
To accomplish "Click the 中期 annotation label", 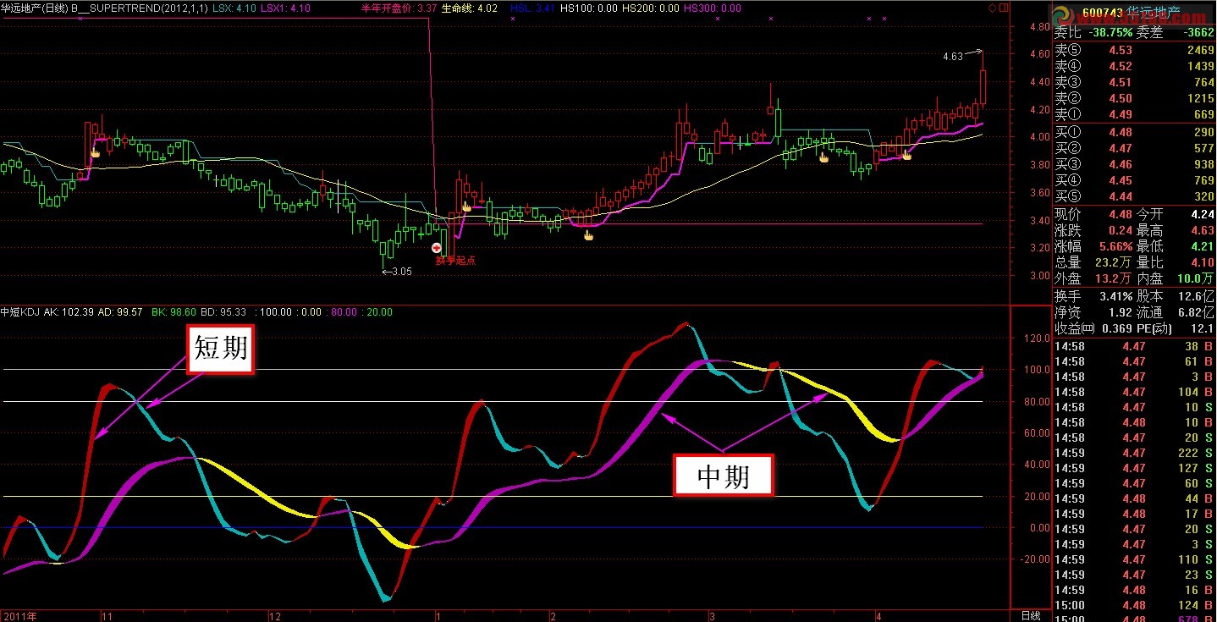I will pos(723,476).
